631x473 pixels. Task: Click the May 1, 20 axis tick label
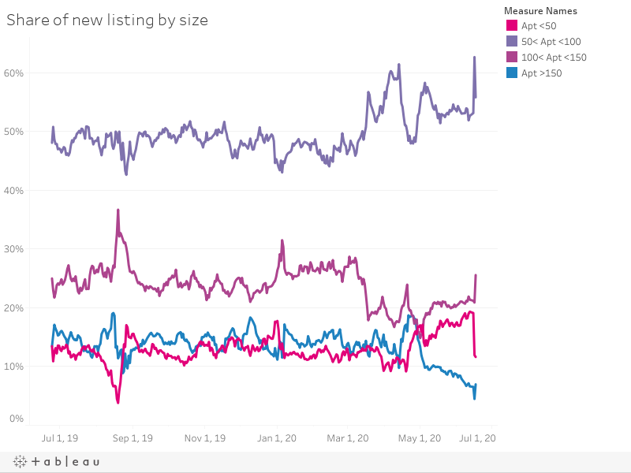coord(420,438)
